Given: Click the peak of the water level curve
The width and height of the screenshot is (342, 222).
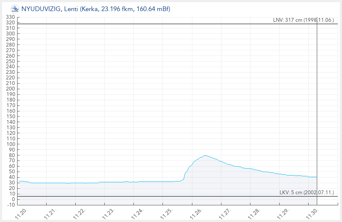Looking at the screenshot, I should tap(205, 155).
